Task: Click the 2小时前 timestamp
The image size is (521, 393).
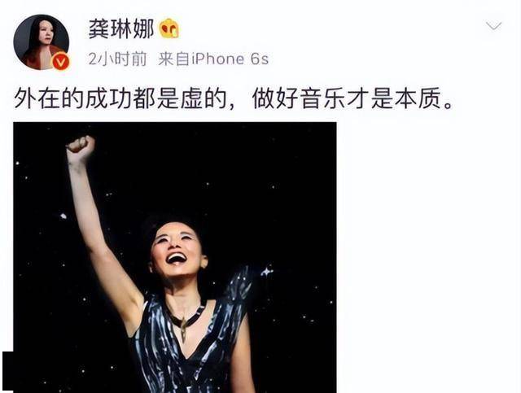Action: coord(117,59)
